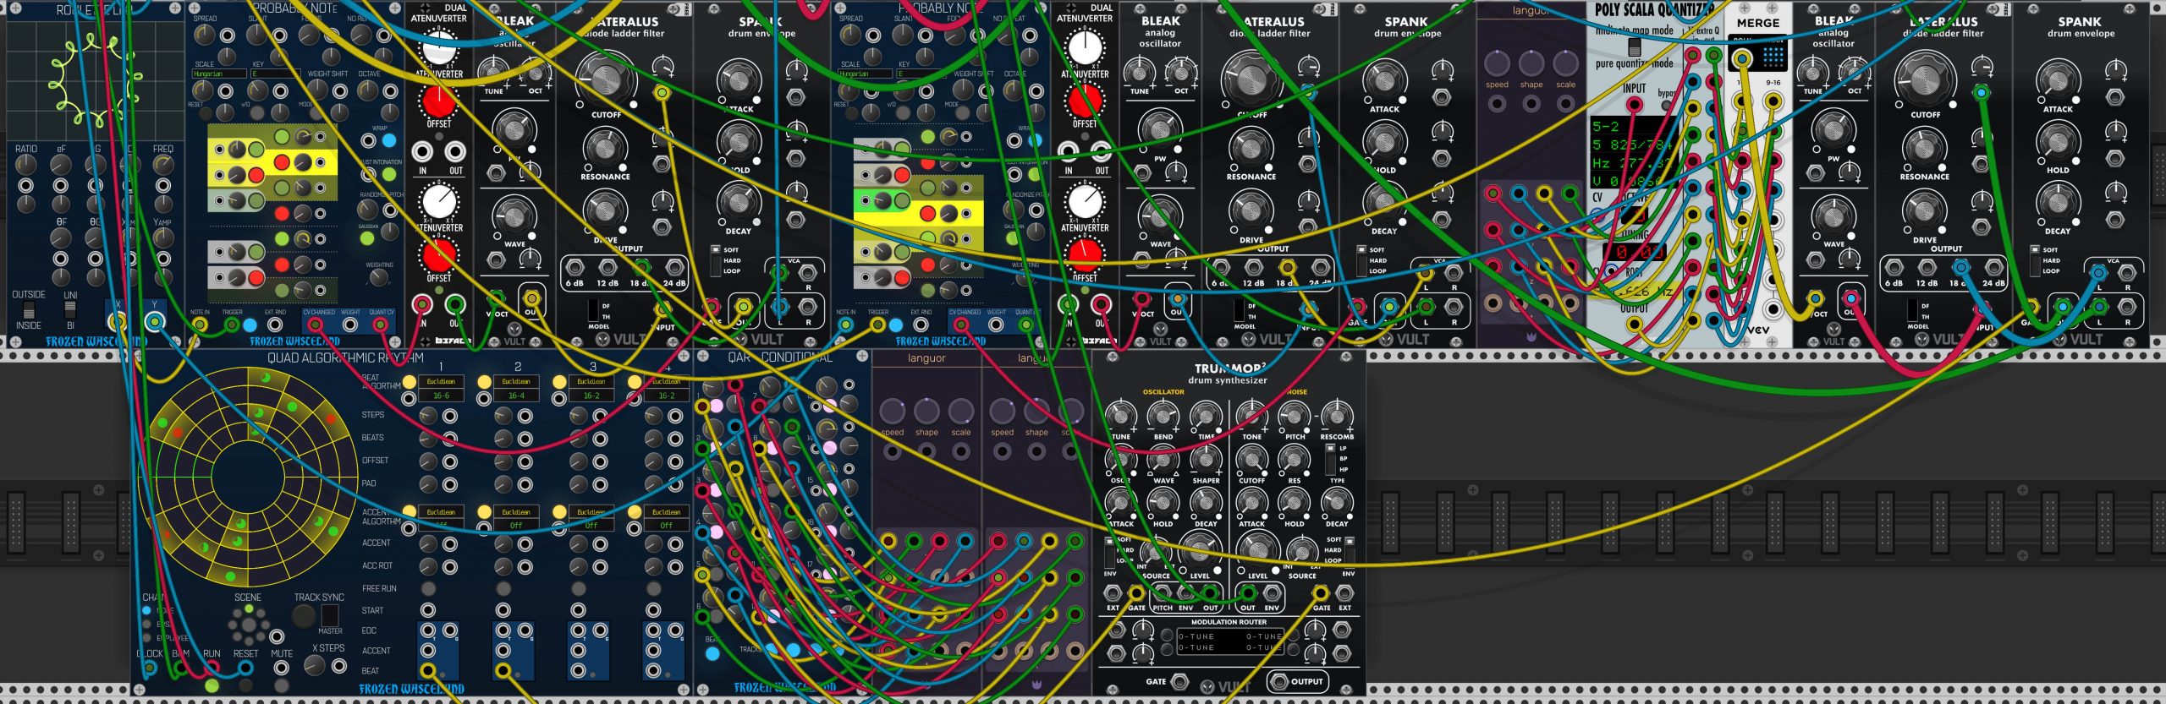The height and width of the screenshot is (704, 2166).
Task: Flip the Trummor2 LP/BP/HP TYPE switch
Action: point(1331,459)
